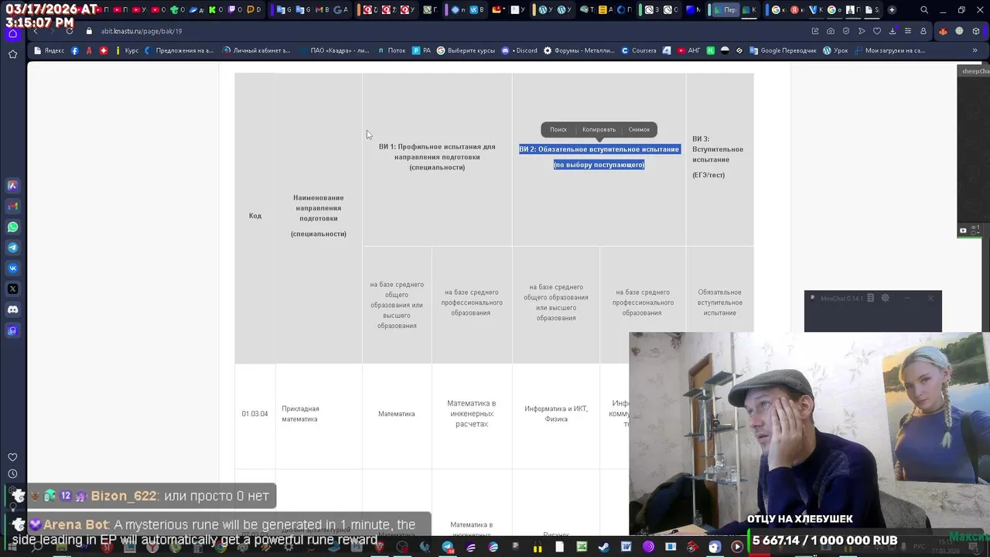Open the Яндекс bookmark

(49, 50)
